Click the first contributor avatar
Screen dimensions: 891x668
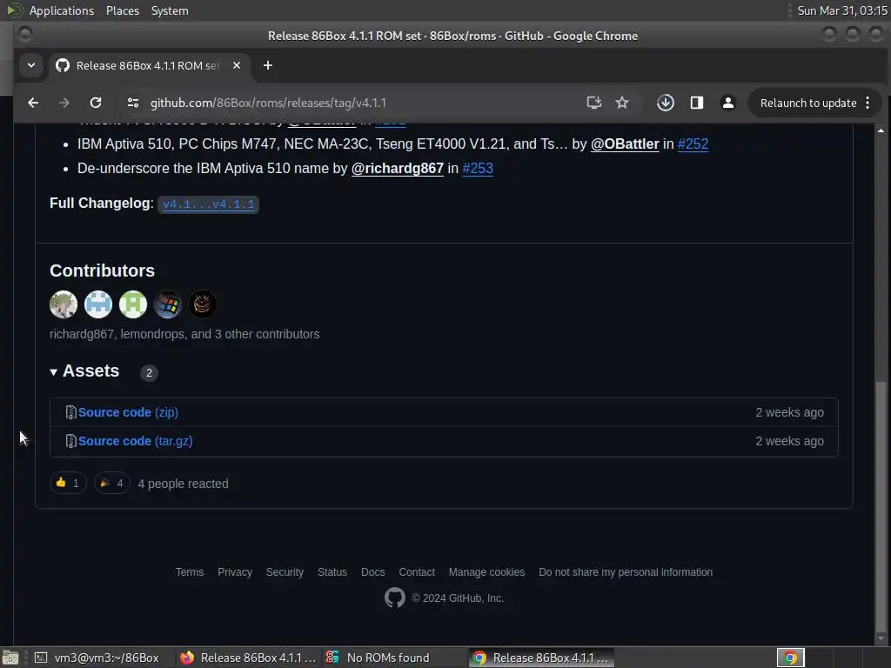tap(64, 304)
